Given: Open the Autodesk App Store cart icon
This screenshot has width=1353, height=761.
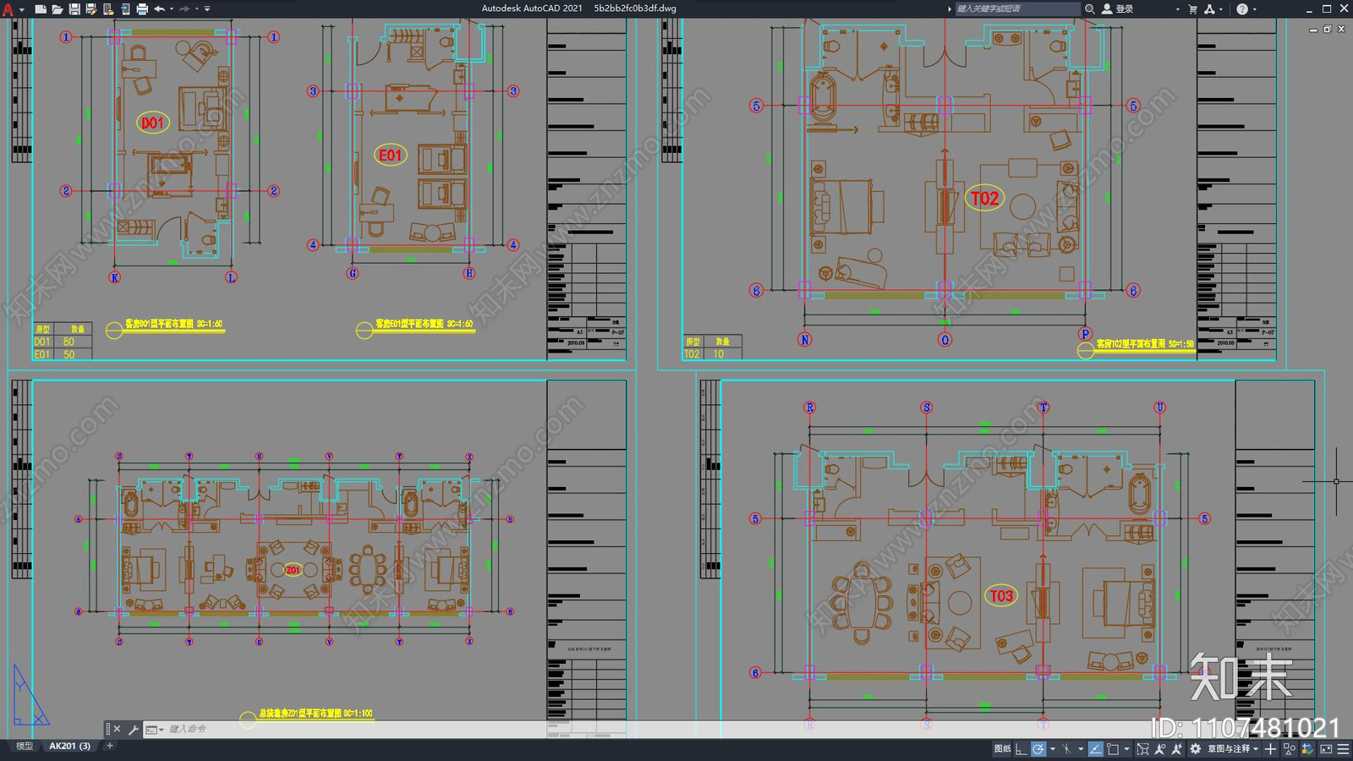Looking at the screenshot, I should (1193, 8).
